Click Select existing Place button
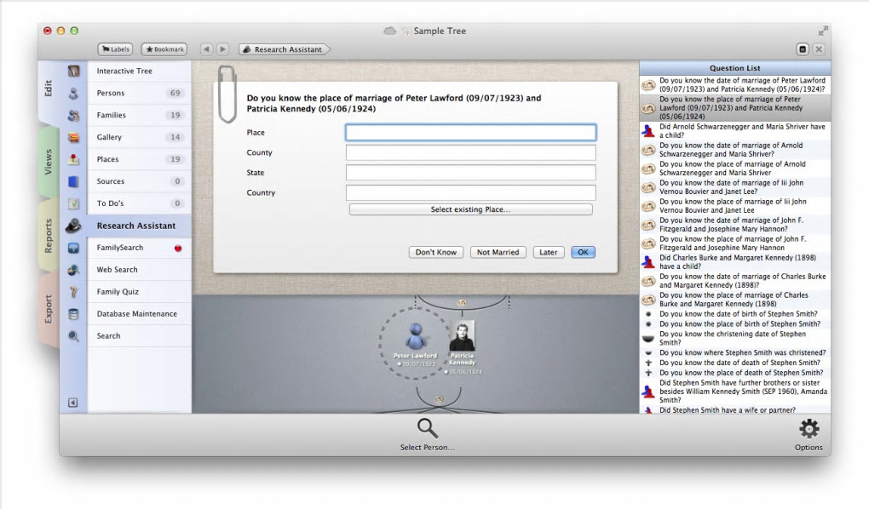869x509 pixels. (x=470, y=209)
